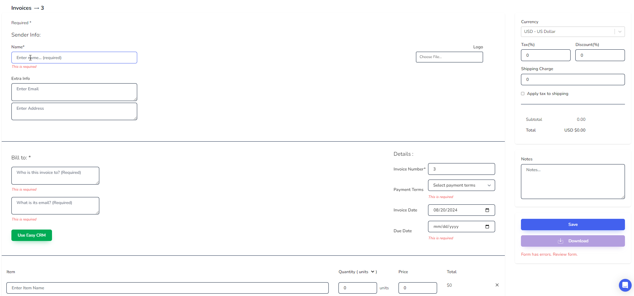Click the Tax(%) input box
Screen dimensions: 634x296
pos(545,55)
